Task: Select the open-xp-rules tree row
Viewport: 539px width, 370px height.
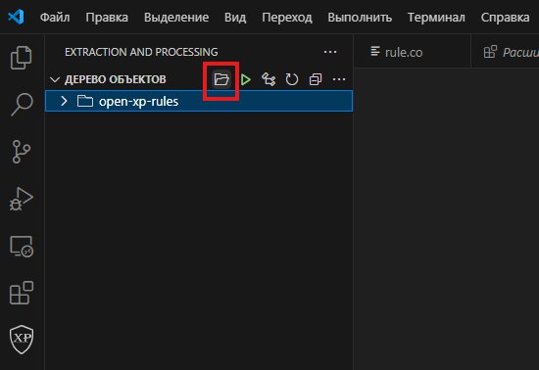Action: tap(199, 101)
